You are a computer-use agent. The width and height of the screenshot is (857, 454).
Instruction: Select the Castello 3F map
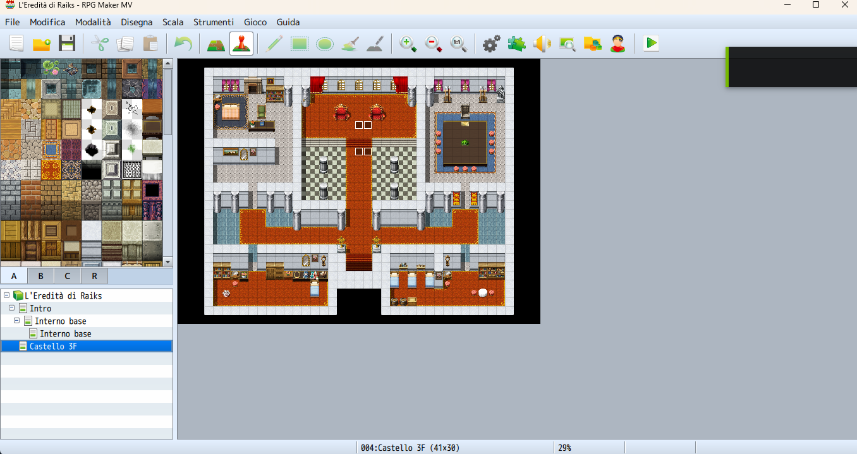point(53,346)
